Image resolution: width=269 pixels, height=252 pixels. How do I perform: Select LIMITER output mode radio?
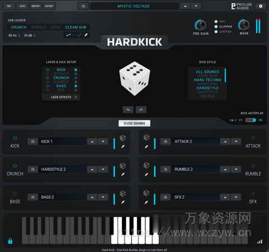point(216,31)
